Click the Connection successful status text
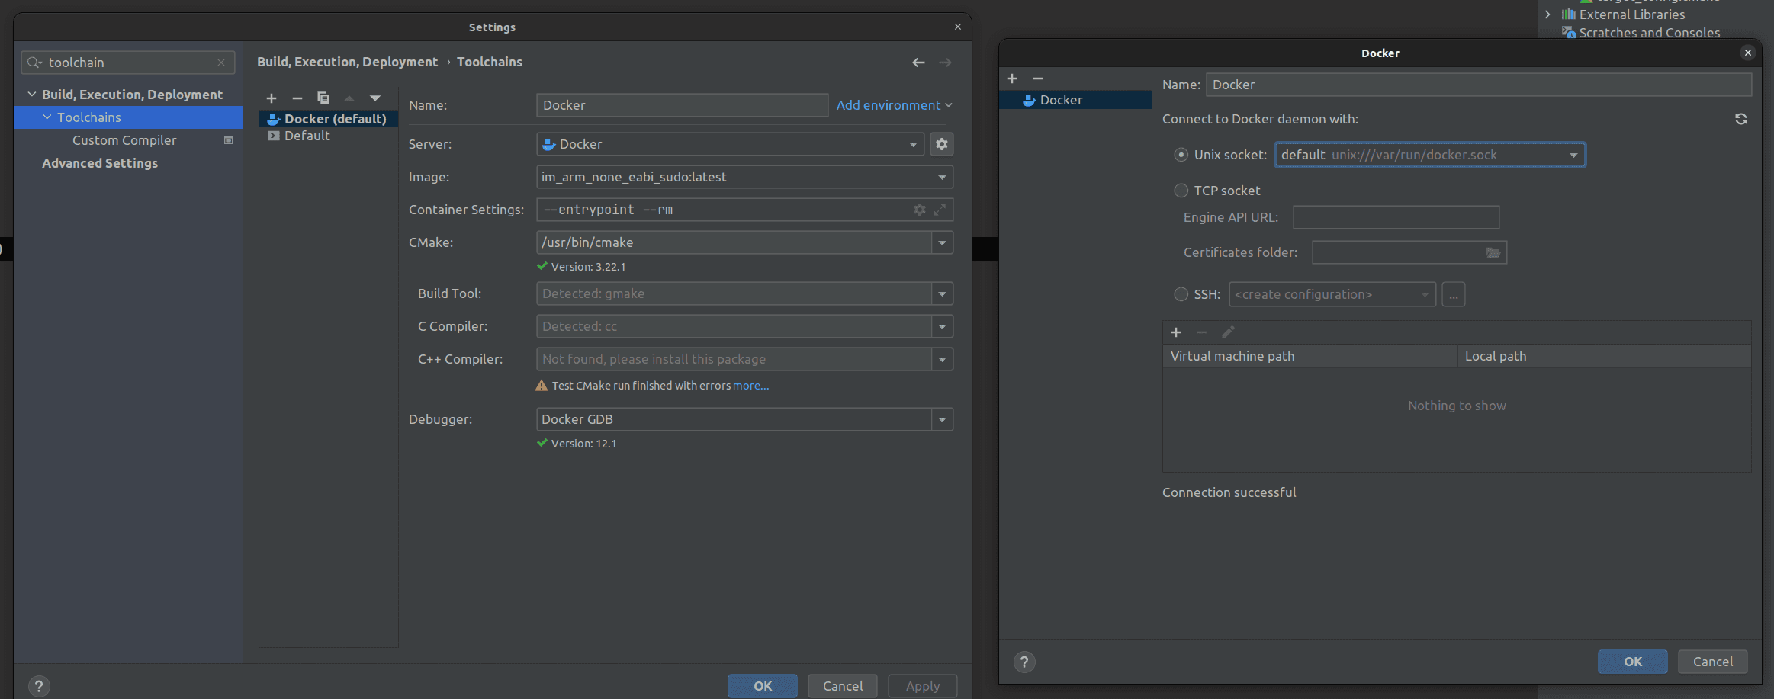 tap(1229, 492)
